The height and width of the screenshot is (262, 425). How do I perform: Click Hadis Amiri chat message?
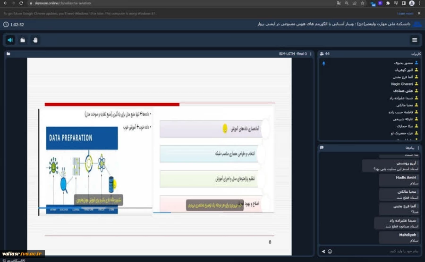pyautogui.click(x=399, y=180)
